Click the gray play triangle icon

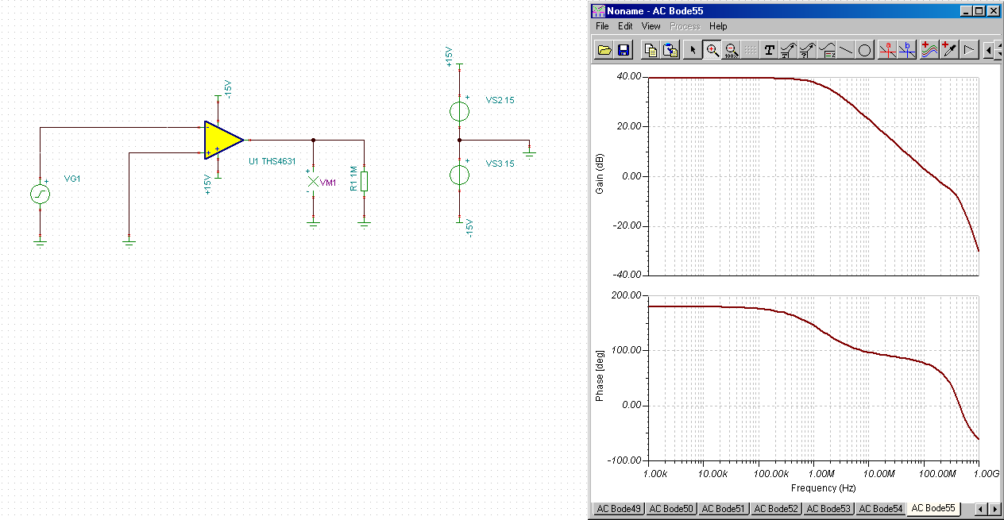coord(968,50)
